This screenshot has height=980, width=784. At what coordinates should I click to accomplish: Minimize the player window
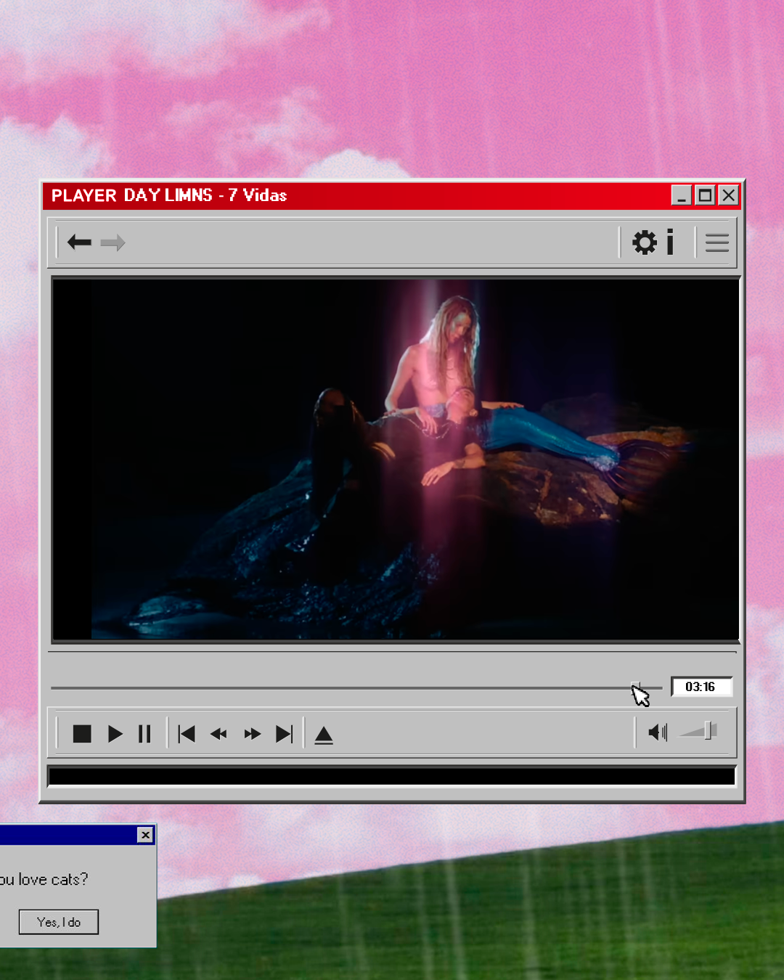coord(681,195)
